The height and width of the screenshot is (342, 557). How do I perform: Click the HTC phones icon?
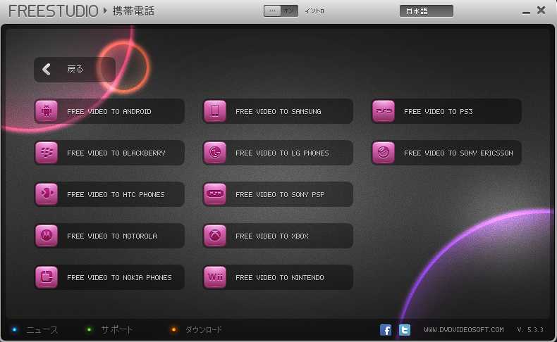pos(47,194)
